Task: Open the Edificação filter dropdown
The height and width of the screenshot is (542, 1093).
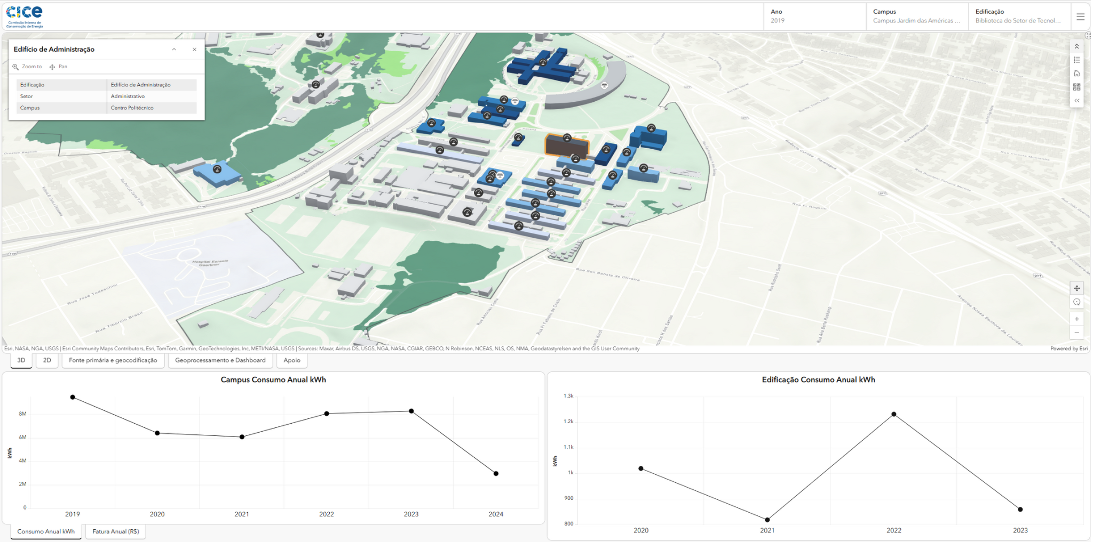Action: click(1019, 17)
